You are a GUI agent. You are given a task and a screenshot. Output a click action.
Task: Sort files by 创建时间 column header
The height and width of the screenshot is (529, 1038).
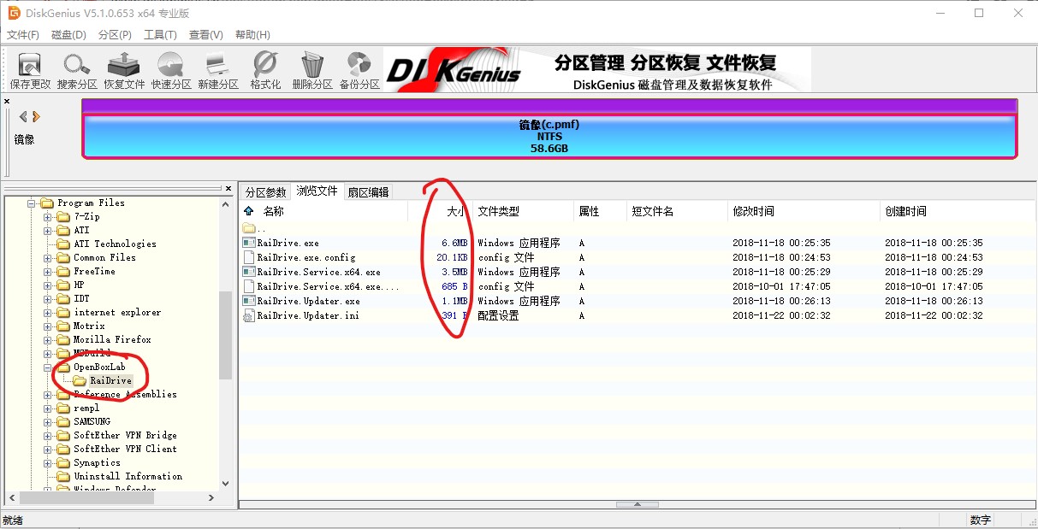(x=958, y=211)
